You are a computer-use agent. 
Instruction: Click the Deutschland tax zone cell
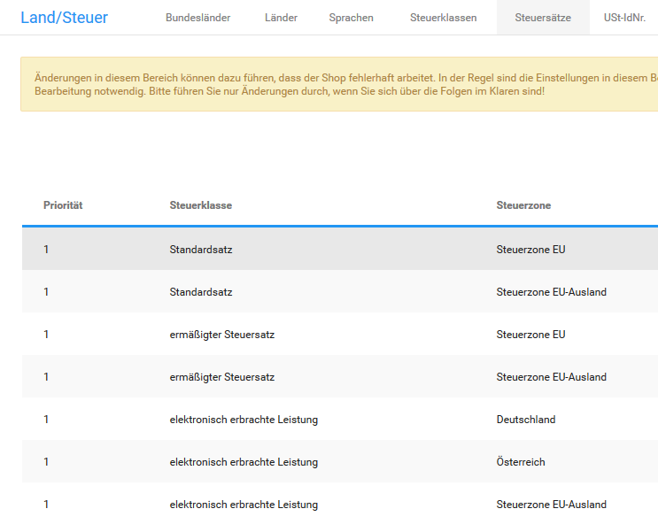(526, 420)
